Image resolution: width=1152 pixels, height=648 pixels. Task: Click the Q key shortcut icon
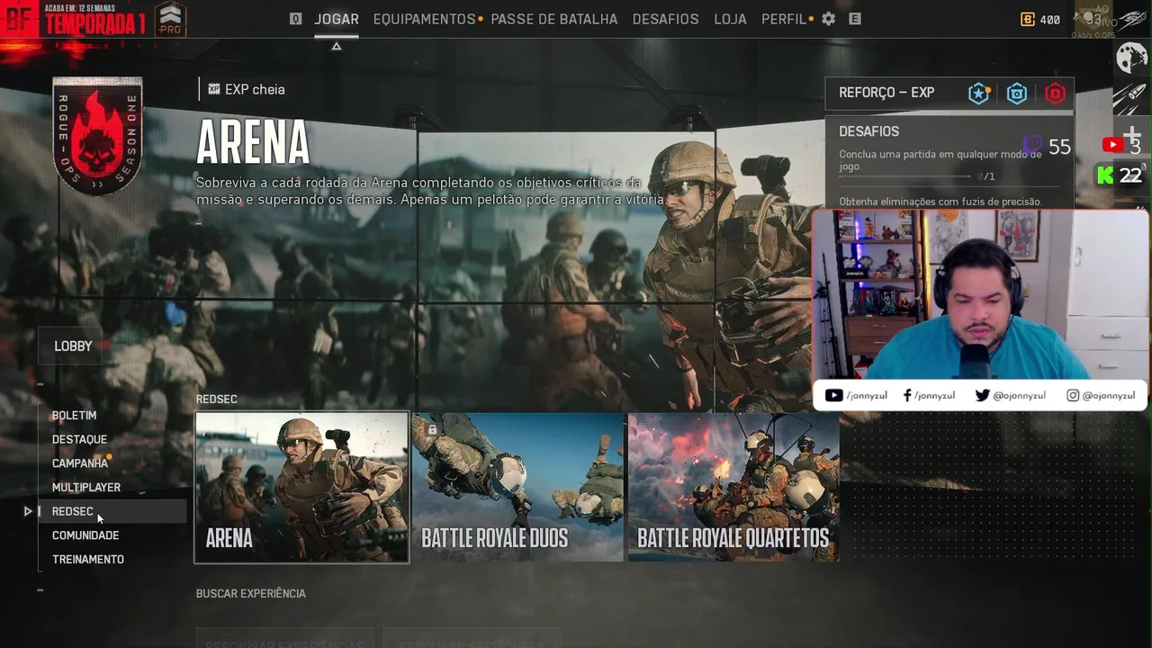pyautogui.click(x=295, y=18)
